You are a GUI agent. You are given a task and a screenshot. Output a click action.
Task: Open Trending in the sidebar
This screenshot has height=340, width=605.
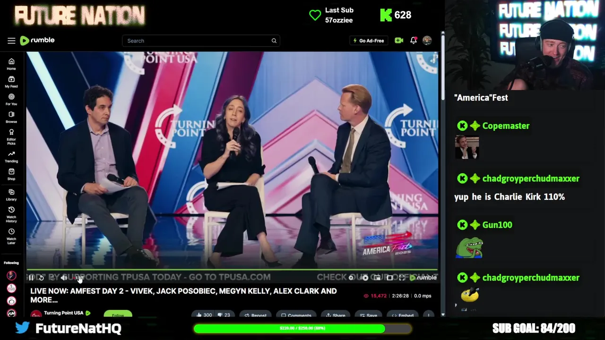pyautogui.click(x=11, y=157)
